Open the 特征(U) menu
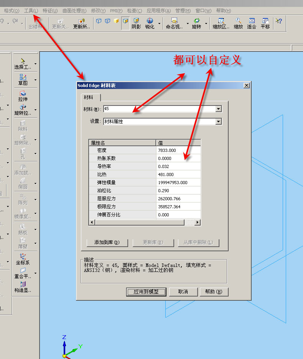Image resolution: width=303 pixels, height=359 pixels. coord(50,11)
